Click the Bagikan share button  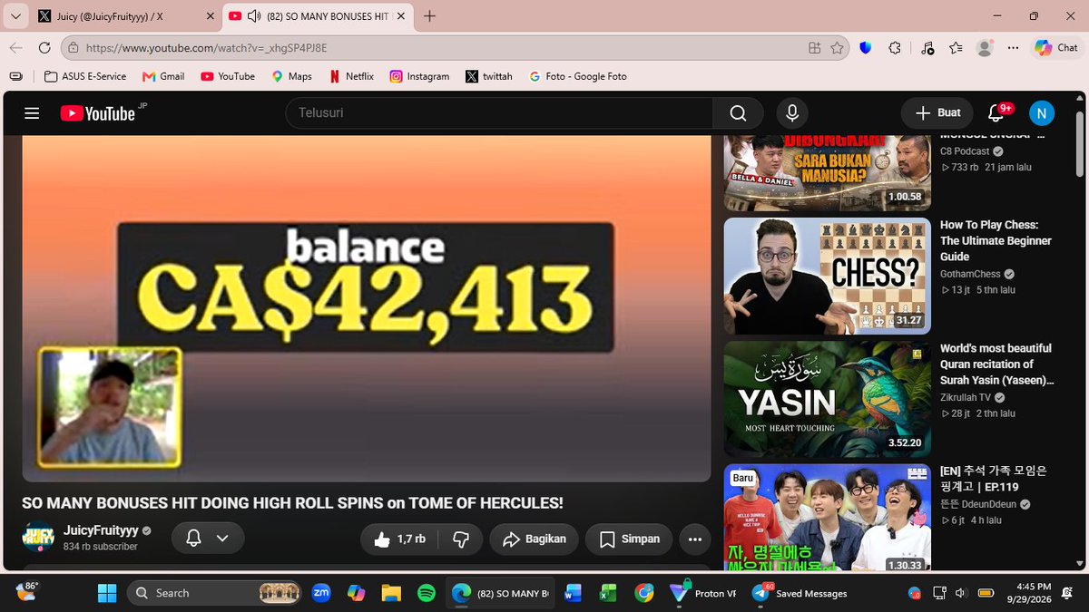535,539
